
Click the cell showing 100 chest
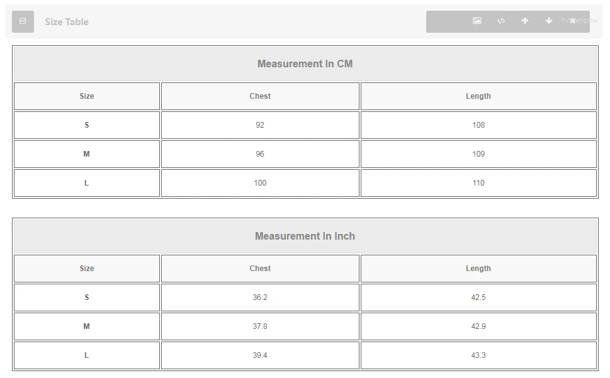260,183
